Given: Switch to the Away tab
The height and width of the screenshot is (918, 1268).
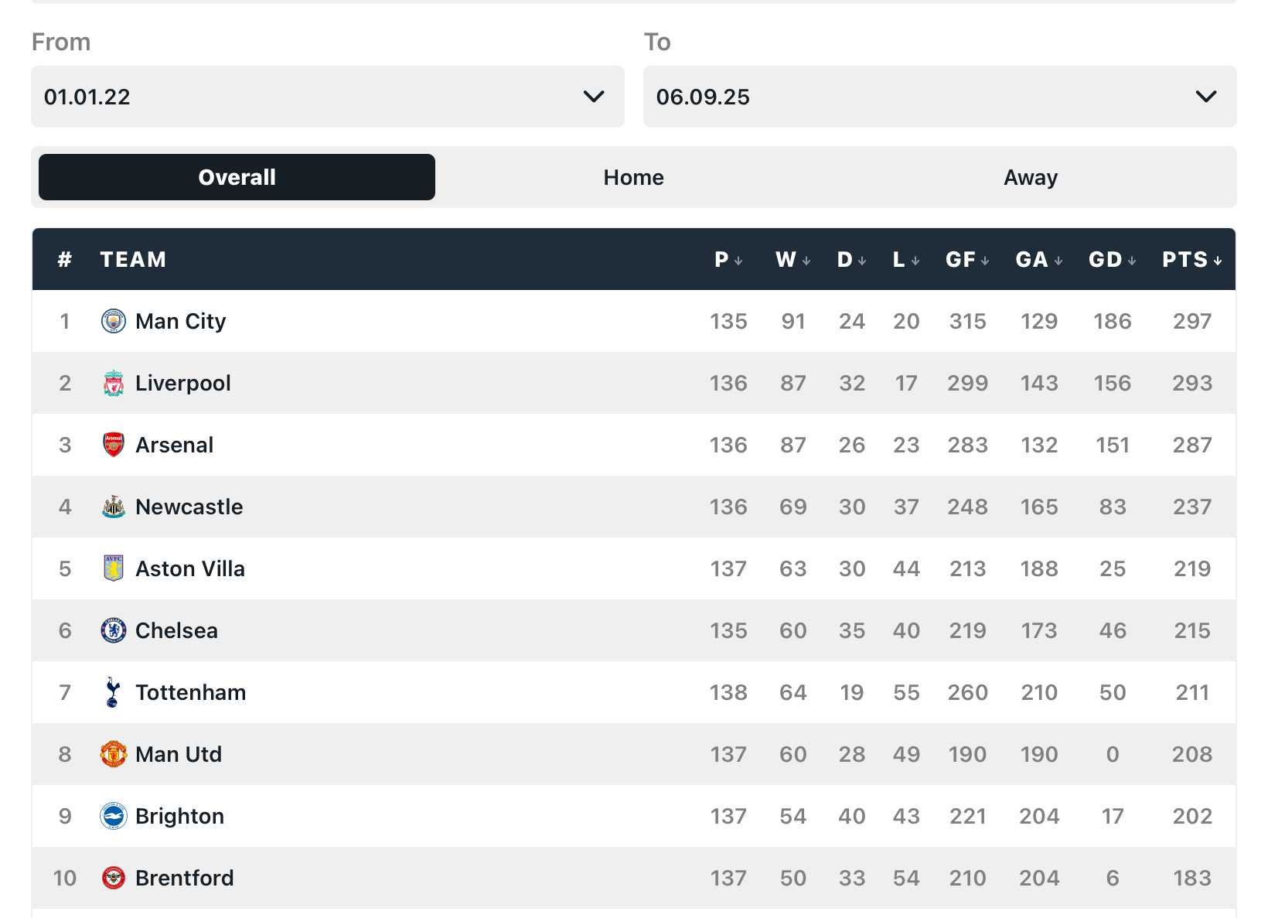Looking at the screenshot, I should pyautogui.click(x=1030, y=177).
